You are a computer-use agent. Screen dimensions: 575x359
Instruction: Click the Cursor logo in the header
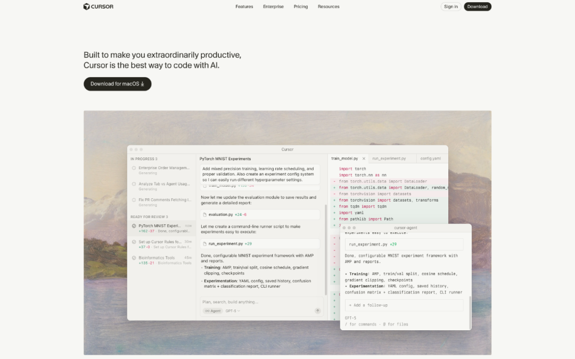pos(98,6)
